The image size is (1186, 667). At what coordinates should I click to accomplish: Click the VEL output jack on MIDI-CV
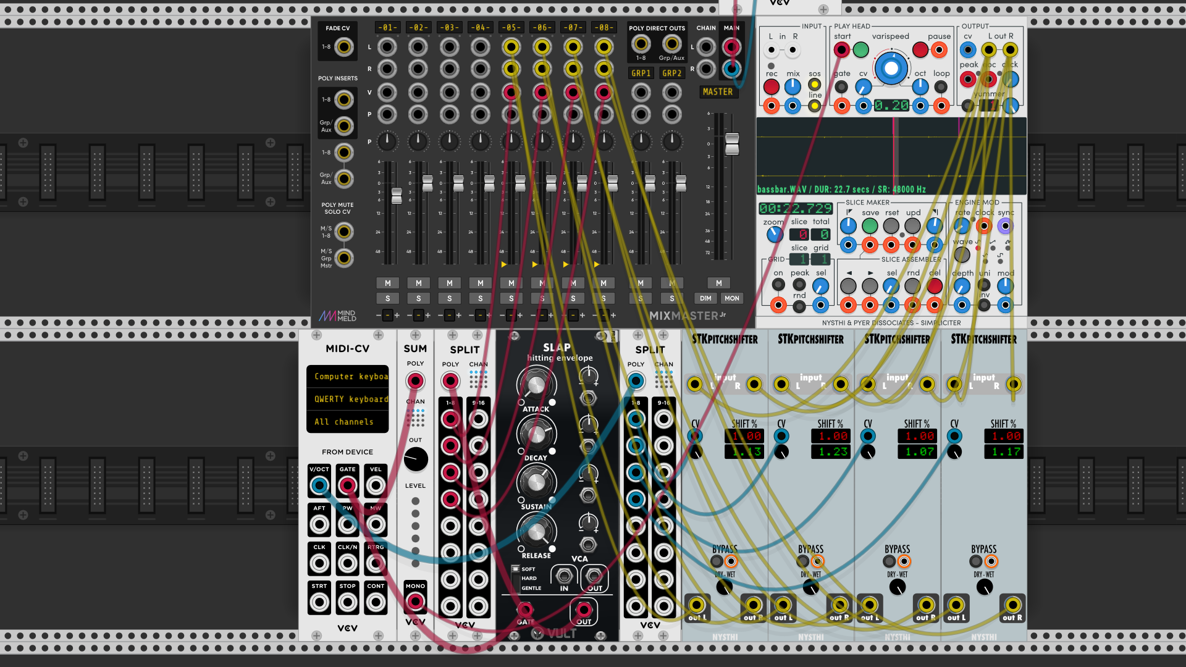tap(376, 485)
